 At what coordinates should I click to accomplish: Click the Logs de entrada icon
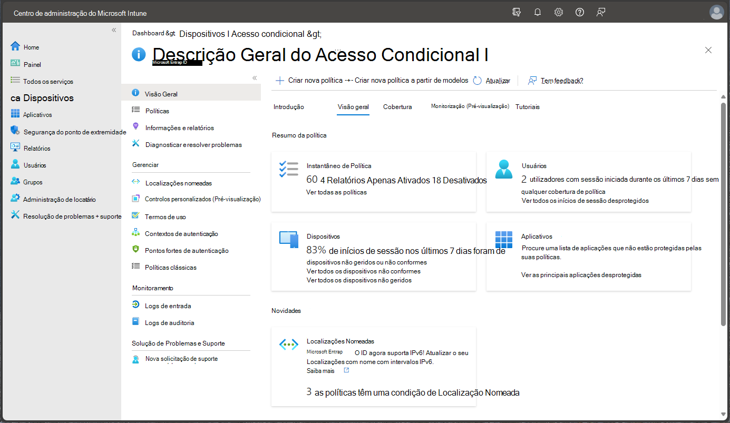(135, 305)
